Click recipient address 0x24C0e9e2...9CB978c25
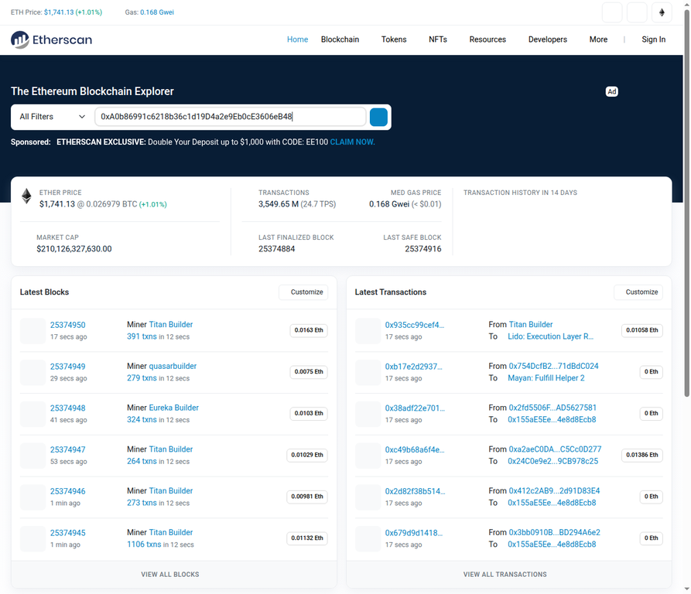691x594 pixels. tap(553, 461)
